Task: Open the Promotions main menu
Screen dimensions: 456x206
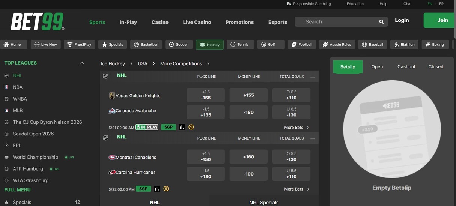Action: [240, 22]
